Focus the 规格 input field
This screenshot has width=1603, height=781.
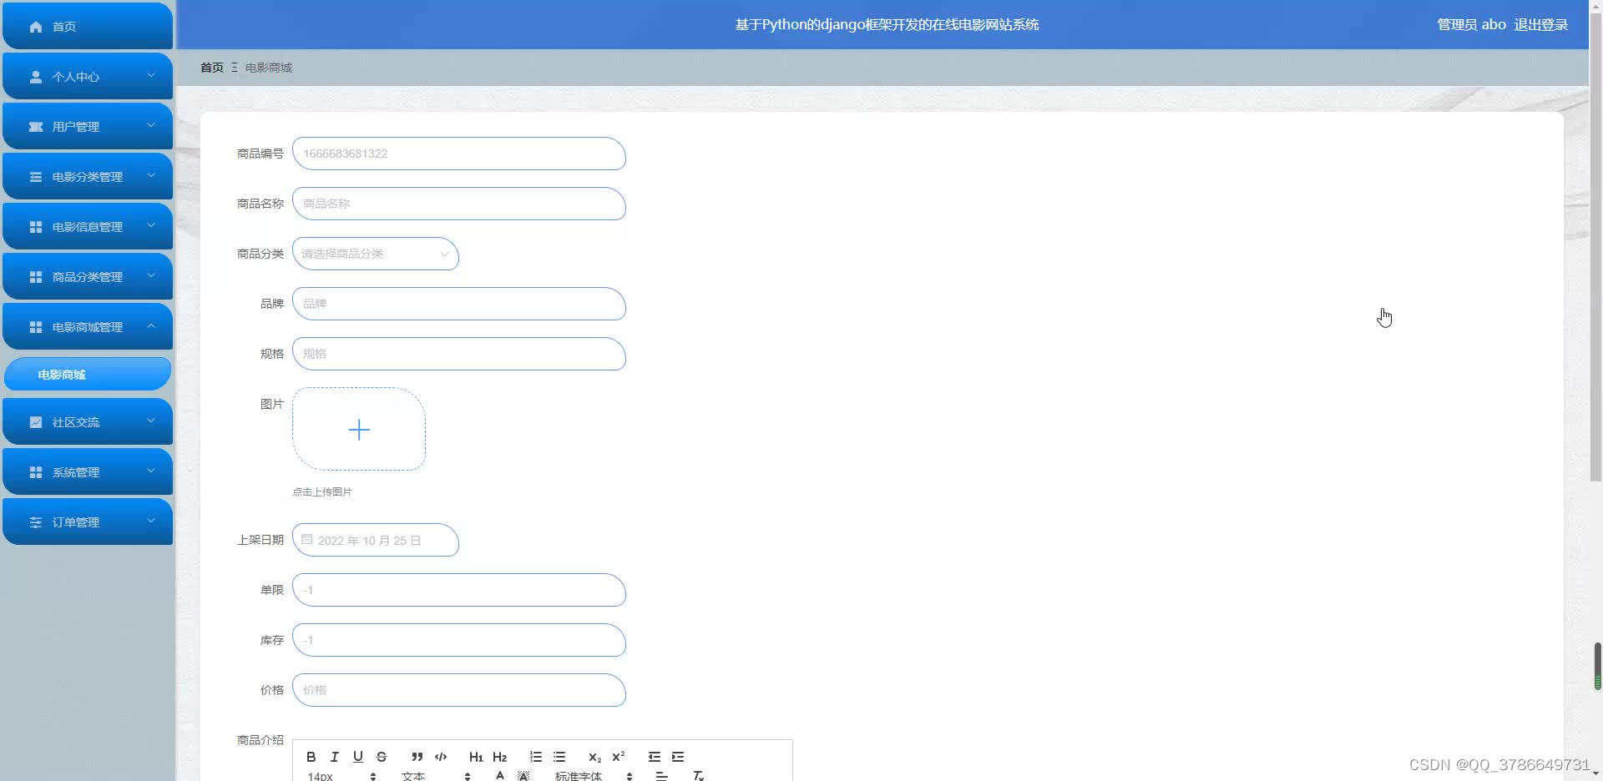pos(459,354)
